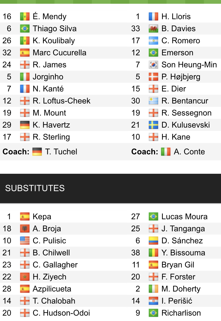The height and width of the screenshot is (321, 221).
Task: Click the Sweden flag next to D. Kulusevski
Action: [x=153, y=125]
